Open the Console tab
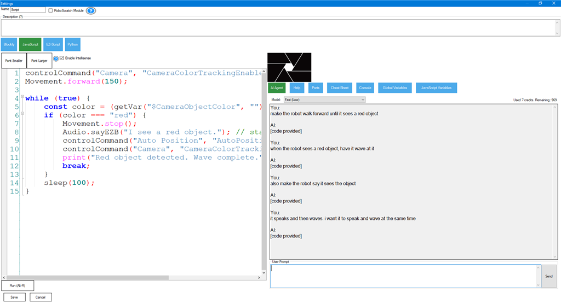 point(365,88)
